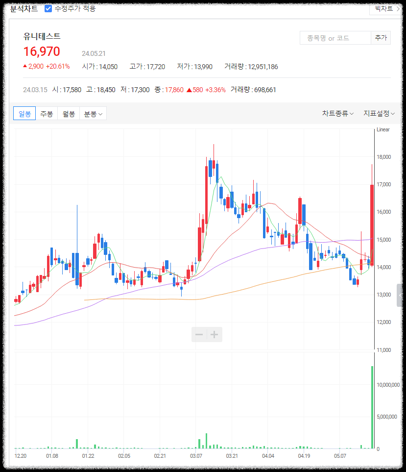Zoom in chart with plus button
406x472 pixels.
click(215, 334)
